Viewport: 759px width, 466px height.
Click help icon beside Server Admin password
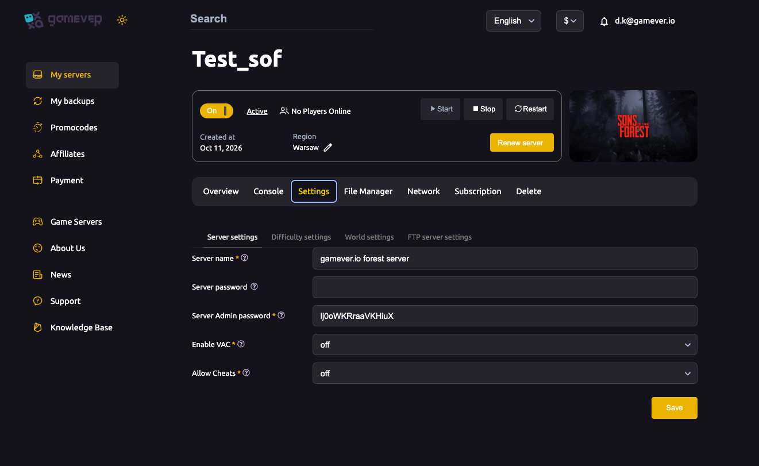(282, 315)
